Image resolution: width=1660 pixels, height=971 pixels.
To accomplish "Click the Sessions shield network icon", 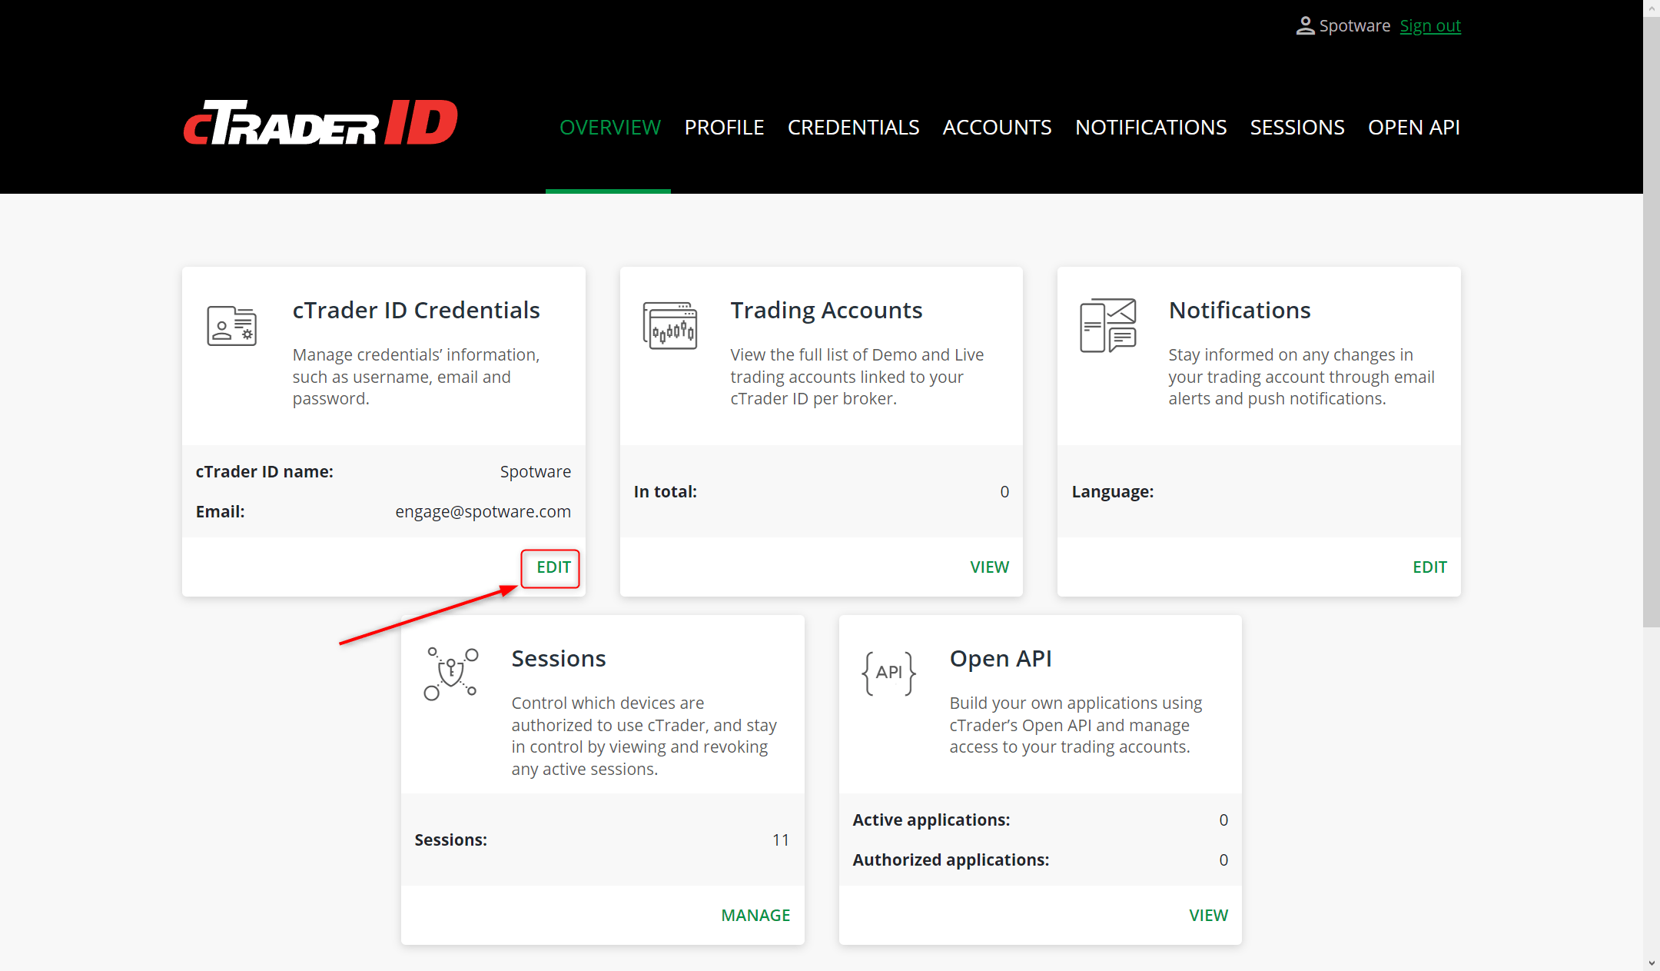I will point(451,673).
